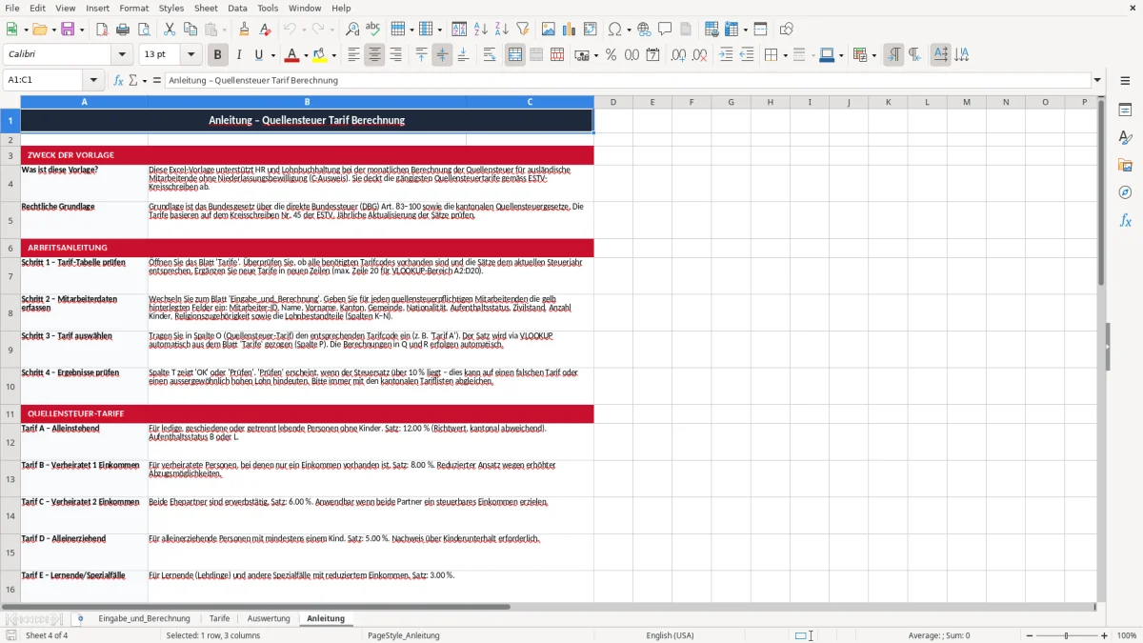1143x643 pixels.
Task: Toggle Underline formatting
Action: [259, 55]
